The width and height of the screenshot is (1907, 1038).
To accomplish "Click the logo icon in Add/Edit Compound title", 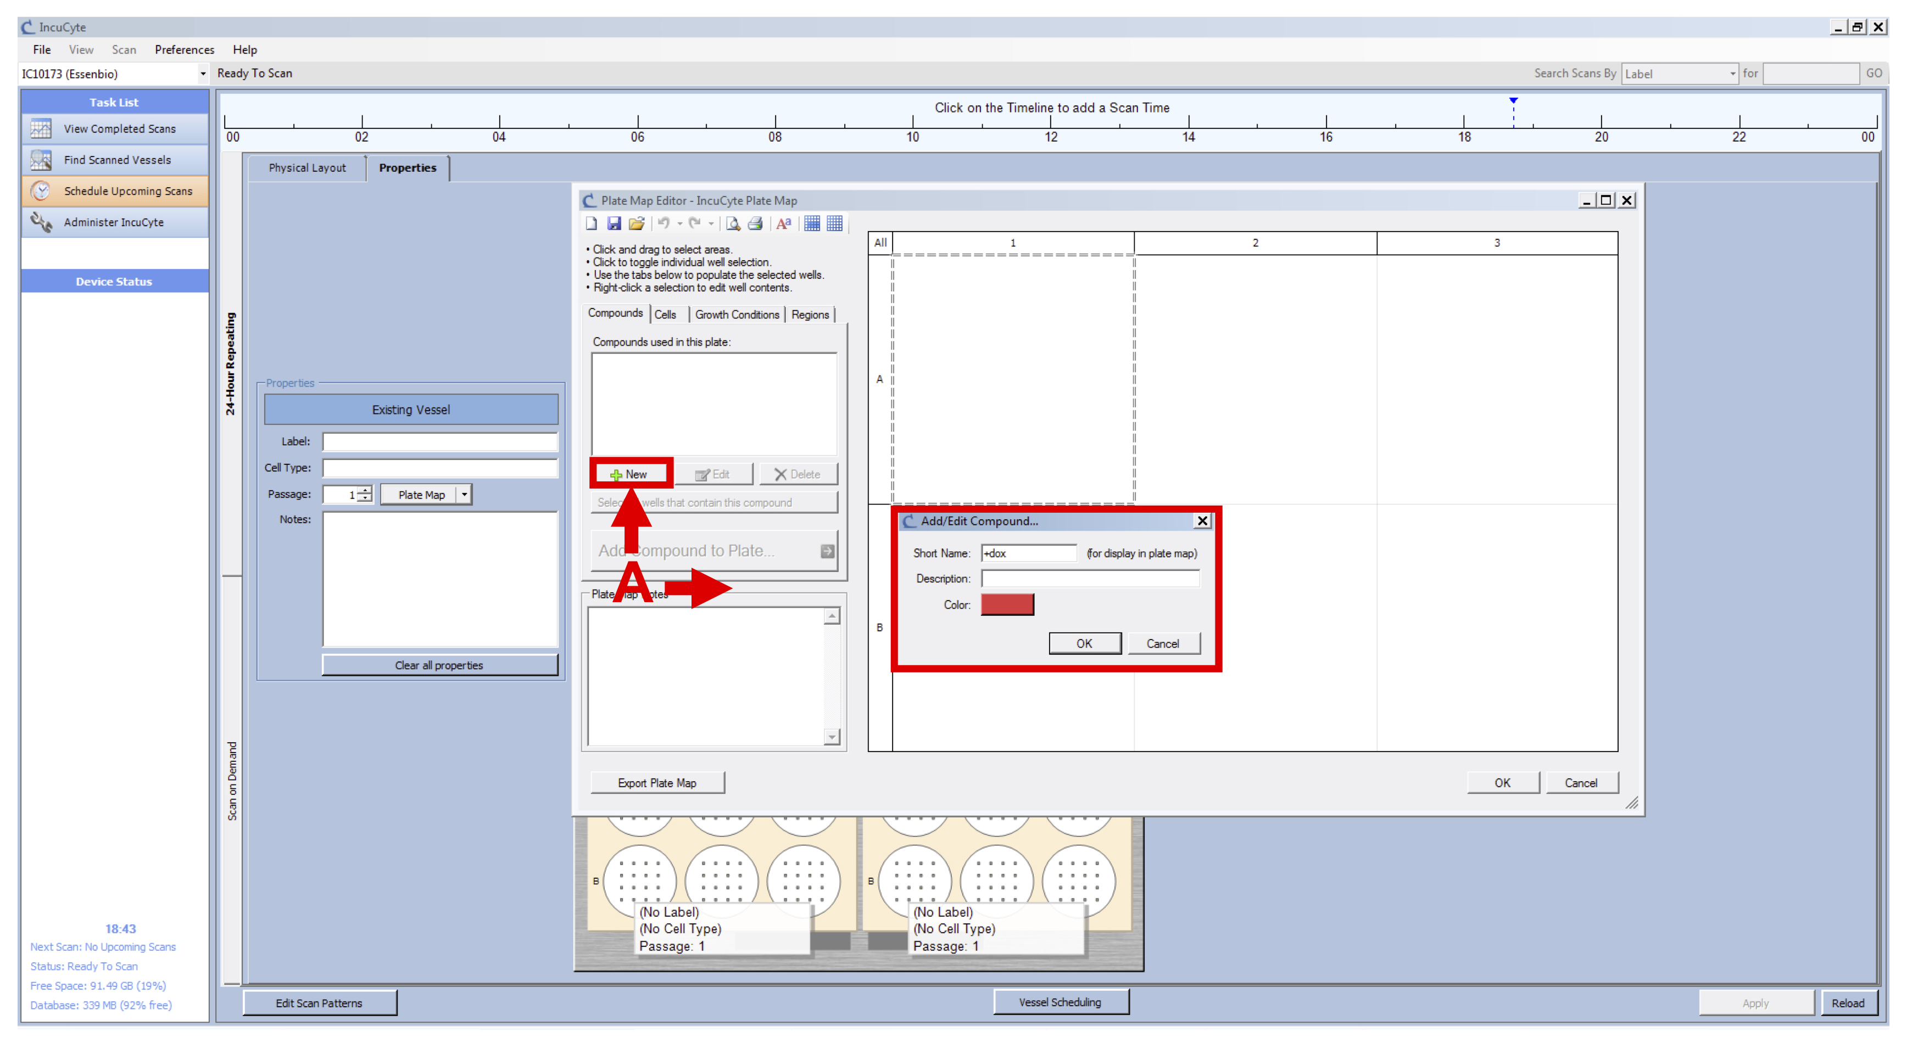I will (x=909, y=521).
